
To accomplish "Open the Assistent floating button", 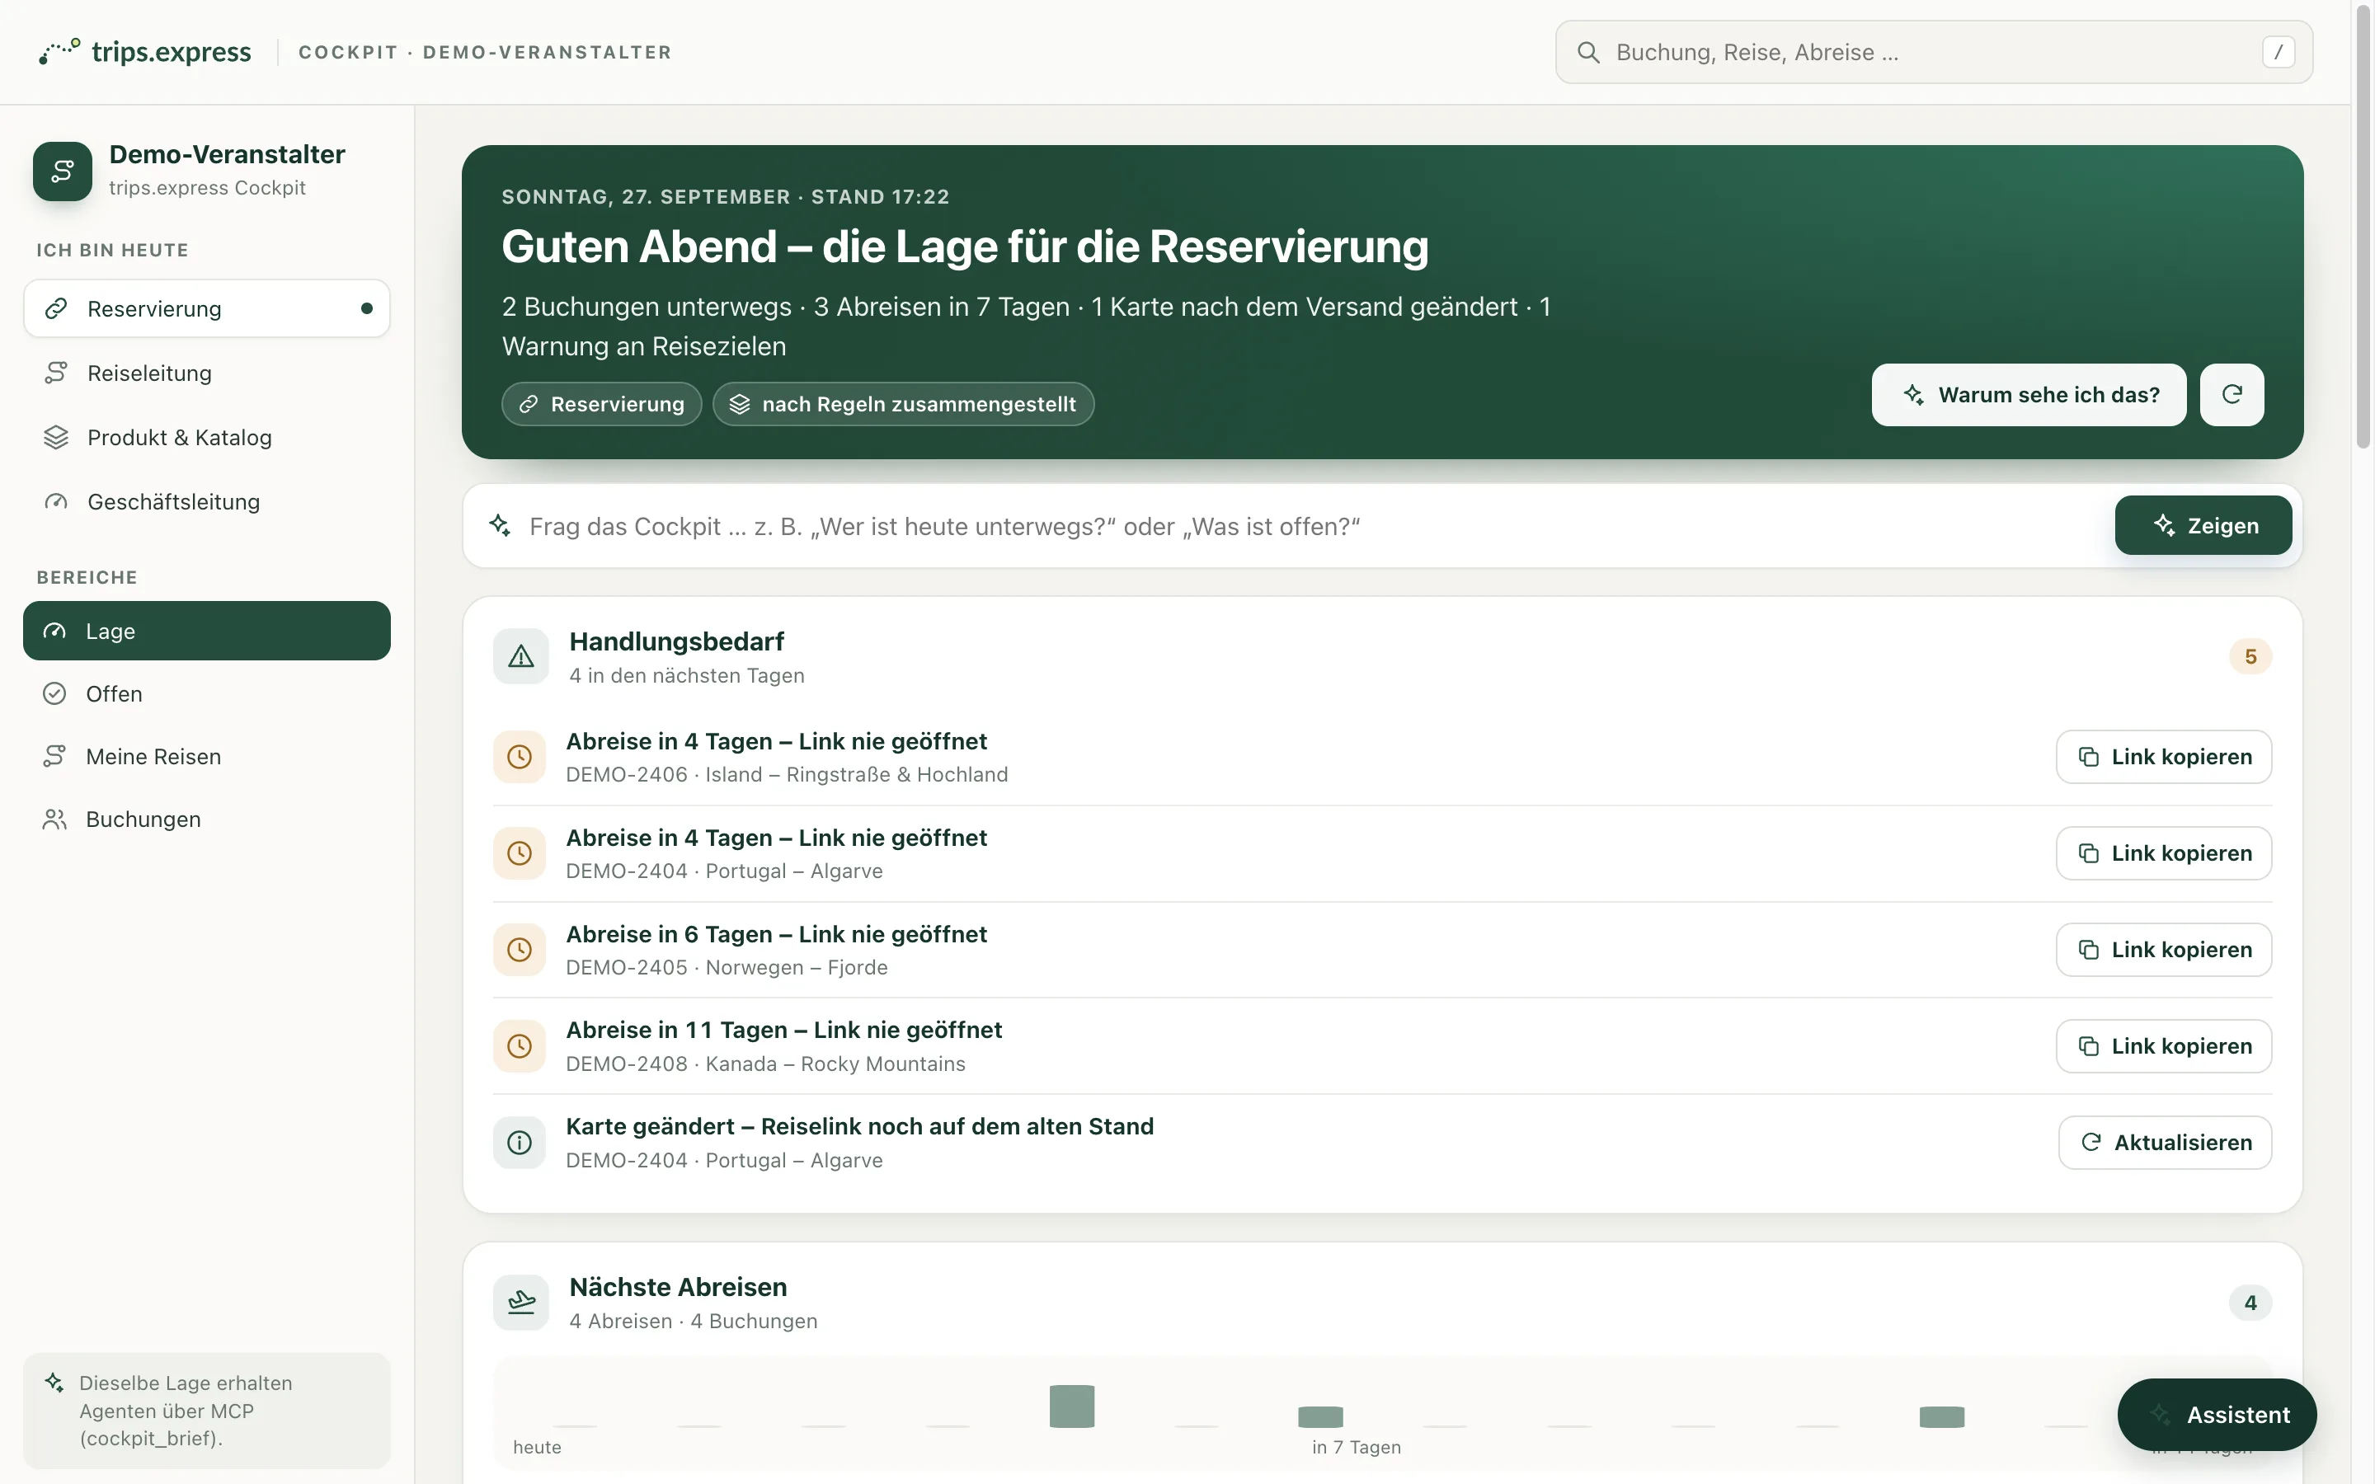I will tap(2217, 1414).
